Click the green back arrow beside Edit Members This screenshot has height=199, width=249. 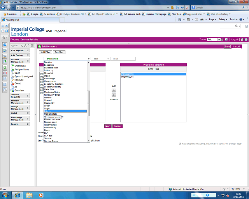point(39,46)
